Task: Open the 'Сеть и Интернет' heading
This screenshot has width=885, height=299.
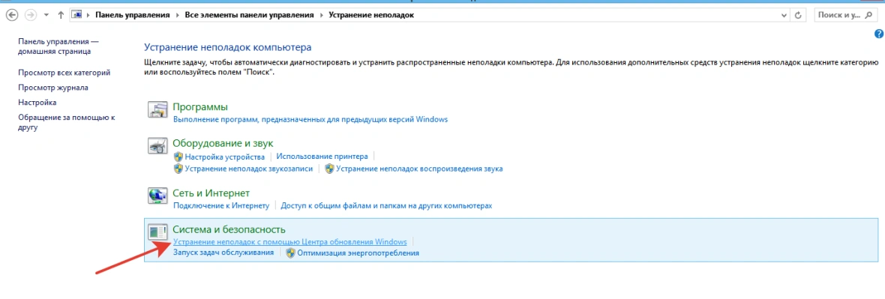Action: point(211,193)
